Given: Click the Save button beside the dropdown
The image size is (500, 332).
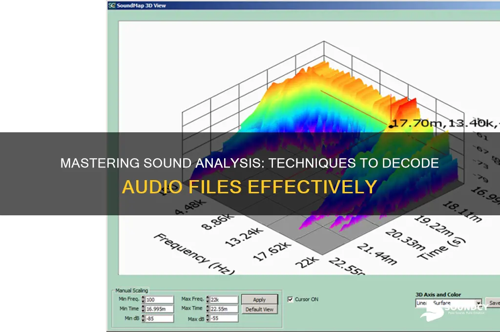Looking at the screenshot, I should (x=493, y=303).
